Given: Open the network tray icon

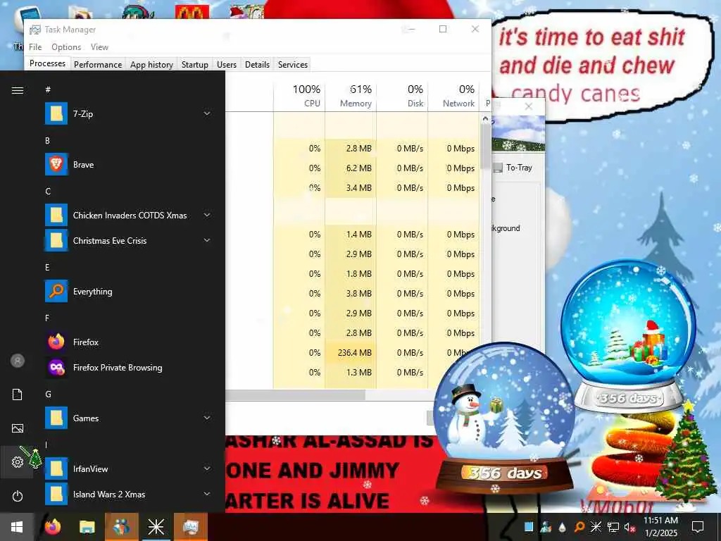Looking at the screenshot, I should point(613,527).
